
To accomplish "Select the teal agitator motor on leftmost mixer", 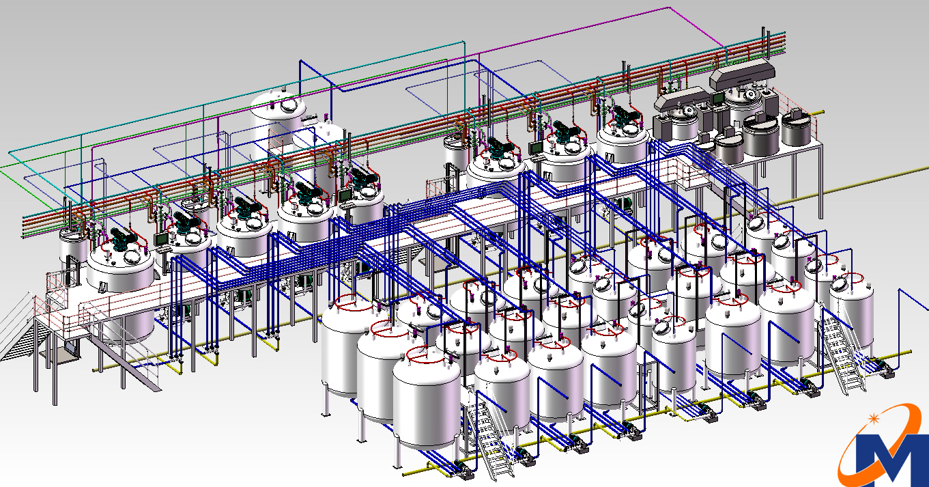I will 123,238.
